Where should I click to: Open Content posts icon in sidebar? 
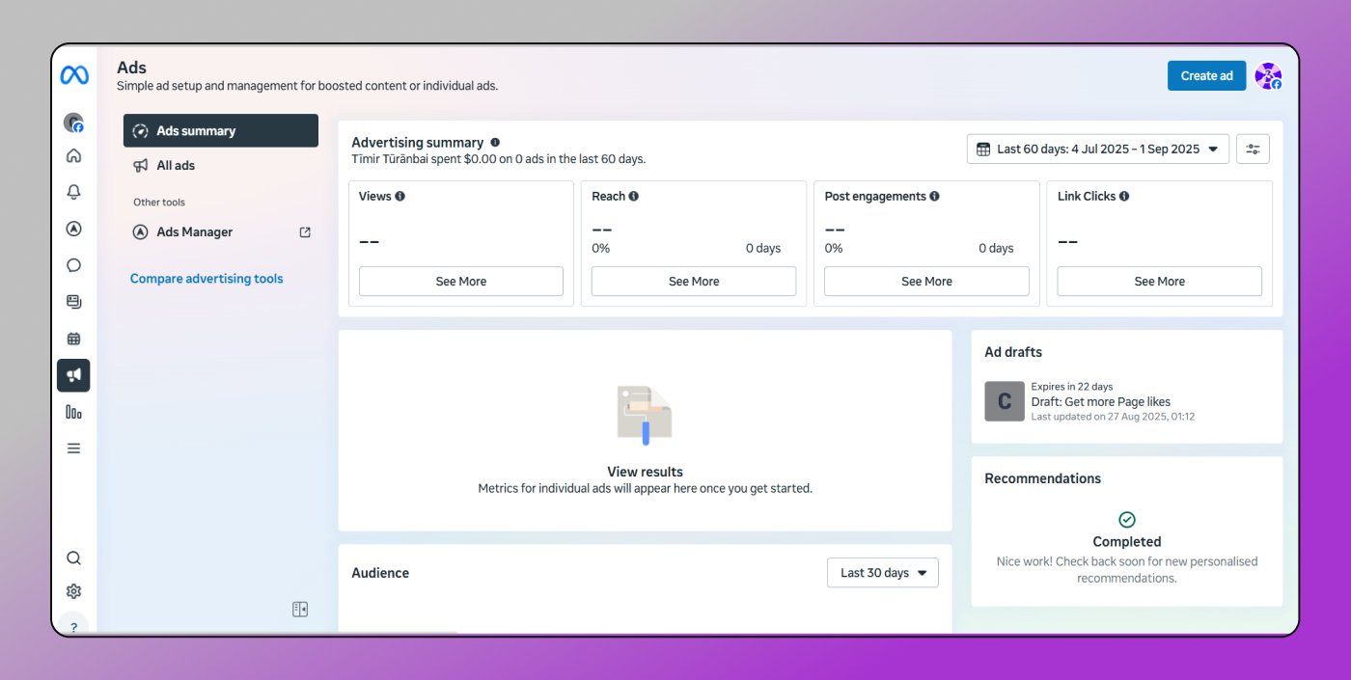[73, 302]
